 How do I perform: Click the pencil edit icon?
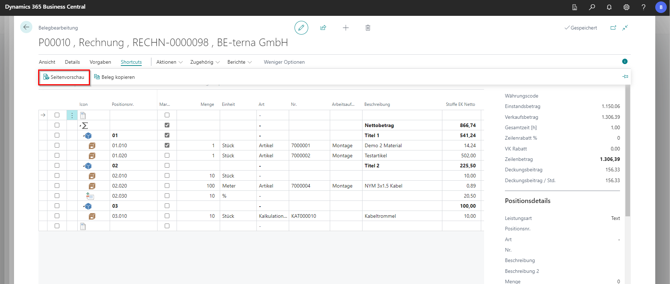(301, 28)
